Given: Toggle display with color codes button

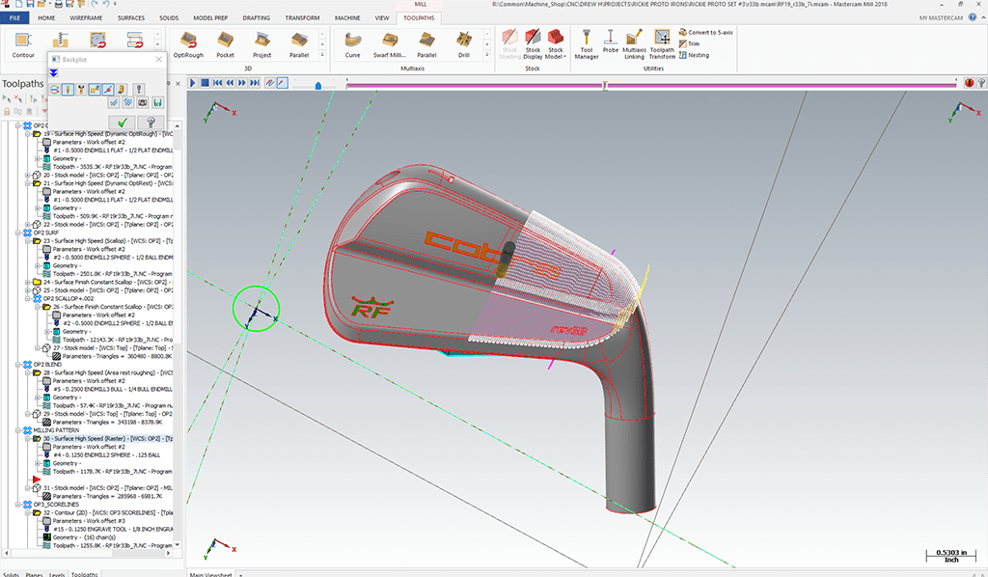Looking at the screenshot, I should [55, 90].
